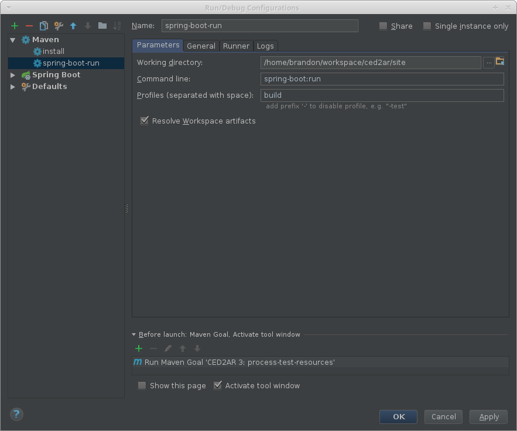Click the Profiles input field

coord(382,95)
